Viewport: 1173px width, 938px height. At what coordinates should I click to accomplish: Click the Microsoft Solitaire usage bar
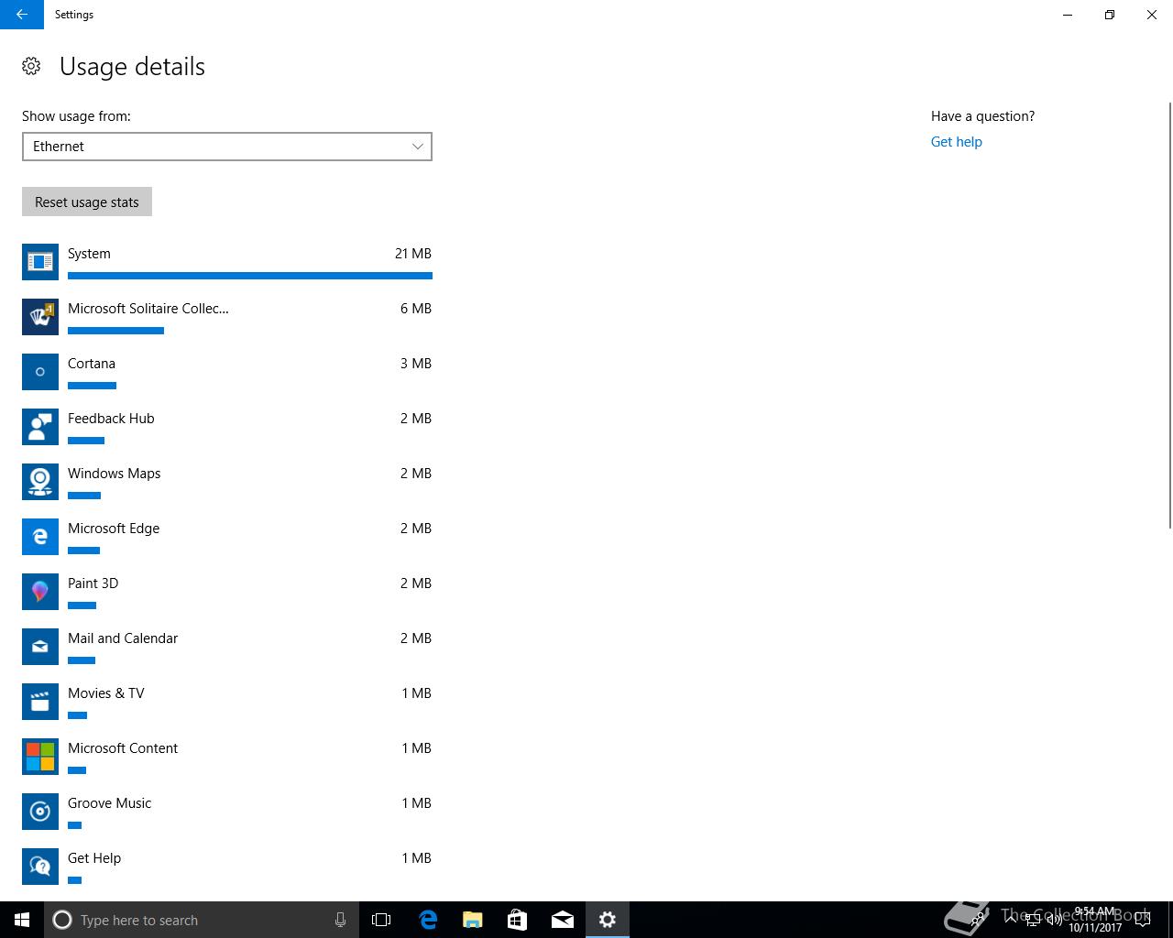115,331
